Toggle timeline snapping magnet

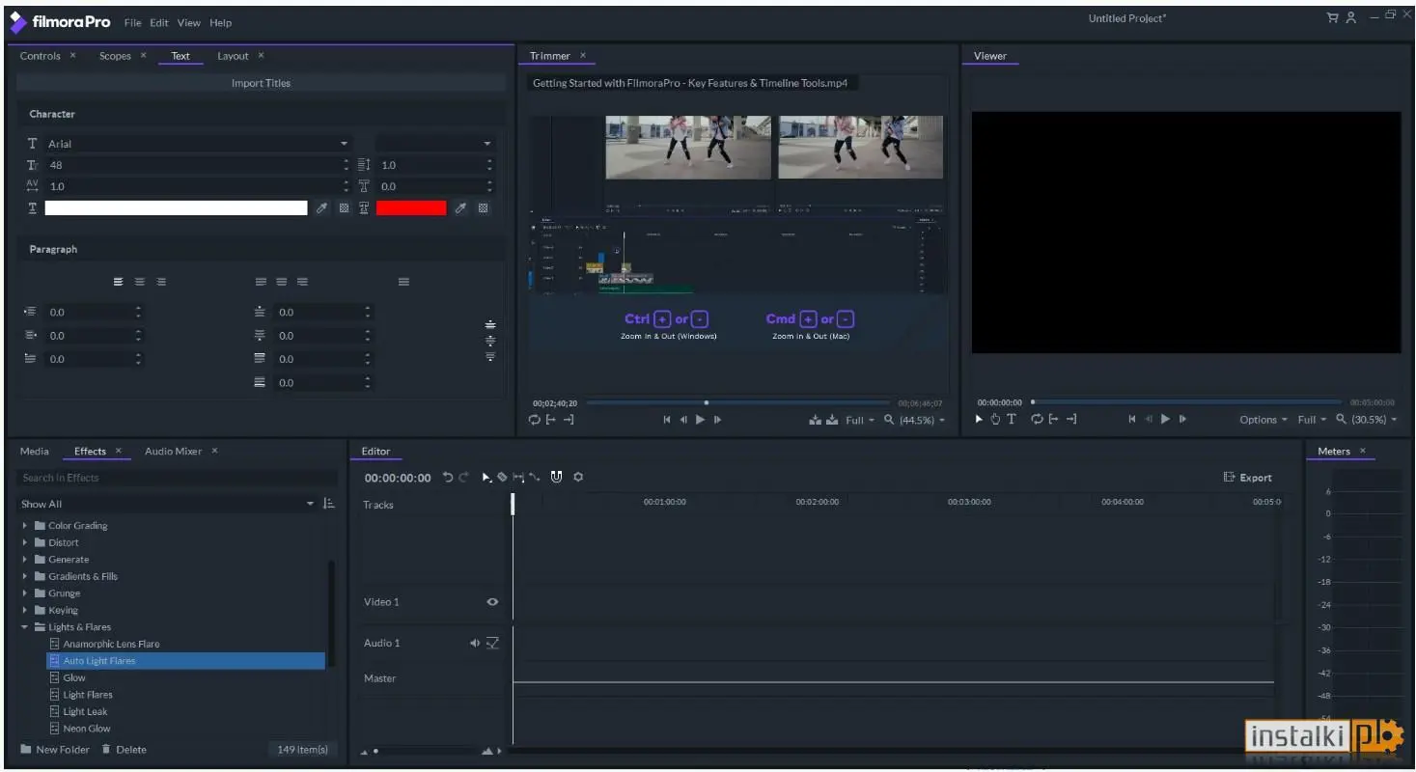[556, 477]
